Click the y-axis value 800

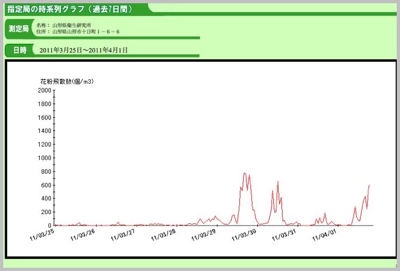(46, 171)
